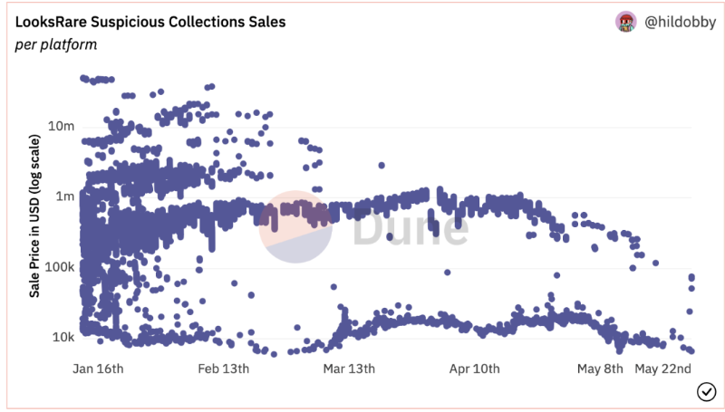Select the Apr 10th x-axis label
The image size is (725, 412).
tap(475, 369)
